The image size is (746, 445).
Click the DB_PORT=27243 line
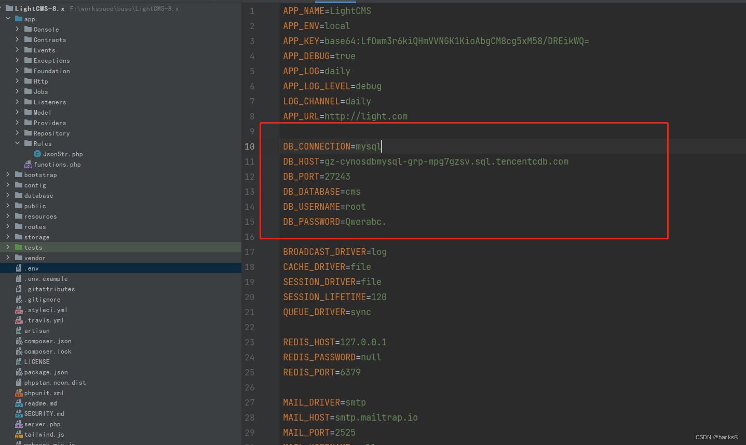(x=317, y=177)
